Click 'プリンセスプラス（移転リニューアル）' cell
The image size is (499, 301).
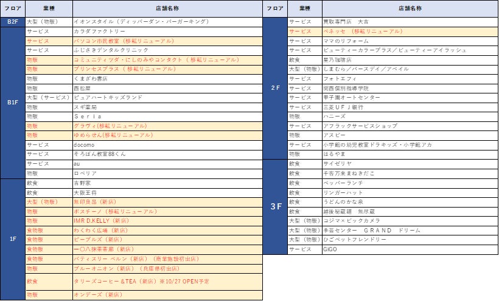pos(168,69)
